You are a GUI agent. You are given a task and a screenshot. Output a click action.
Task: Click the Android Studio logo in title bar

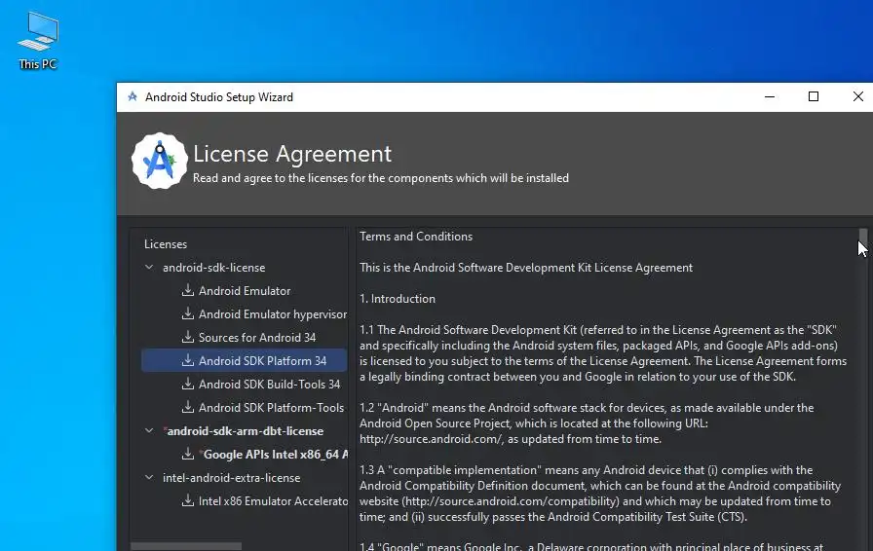pos(133,96)
